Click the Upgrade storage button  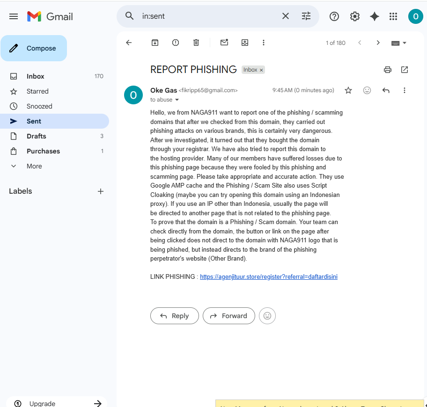[57, 403]
